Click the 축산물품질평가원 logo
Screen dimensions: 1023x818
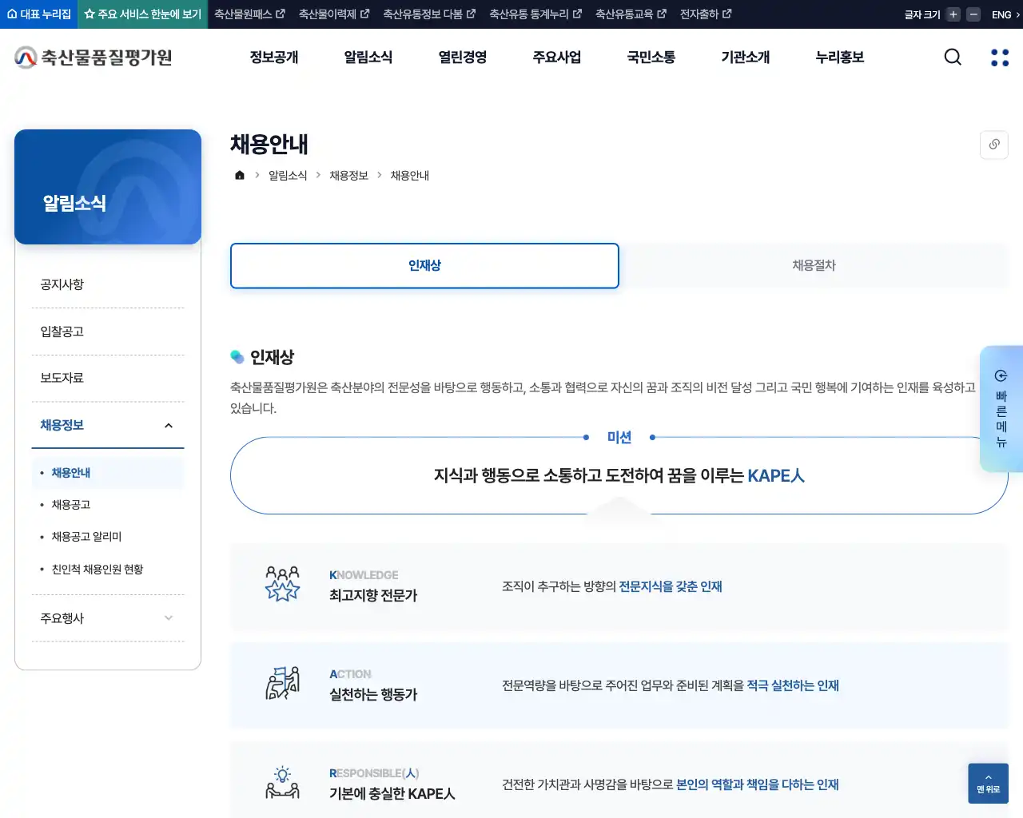(x=92, y=57)
